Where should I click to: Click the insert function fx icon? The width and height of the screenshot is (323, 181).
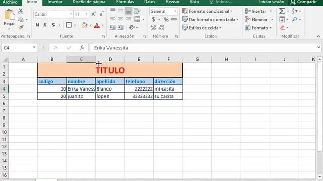(x=82, y=48)
